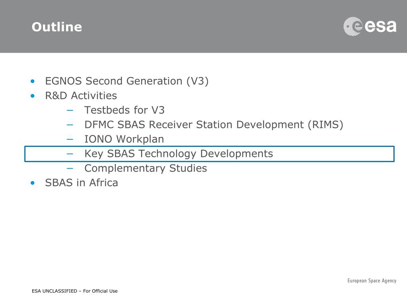
Task: Click "DFMC SBAS Receiver Station Development (RIMS)"
Action: tap(214, 125)
